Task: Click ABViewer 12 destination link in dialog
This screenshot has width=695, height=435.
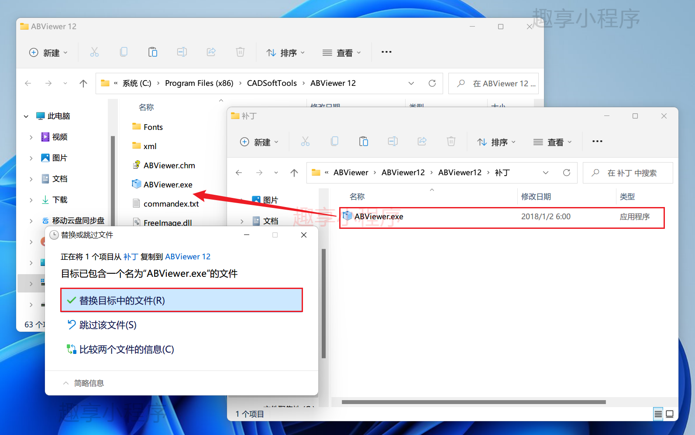Action: 188,257
